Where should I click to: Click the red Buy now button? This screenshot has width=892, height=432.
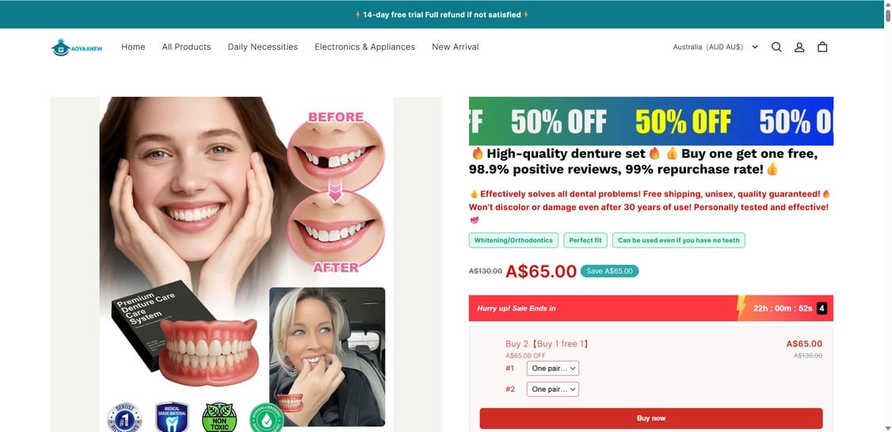(651, 419)
